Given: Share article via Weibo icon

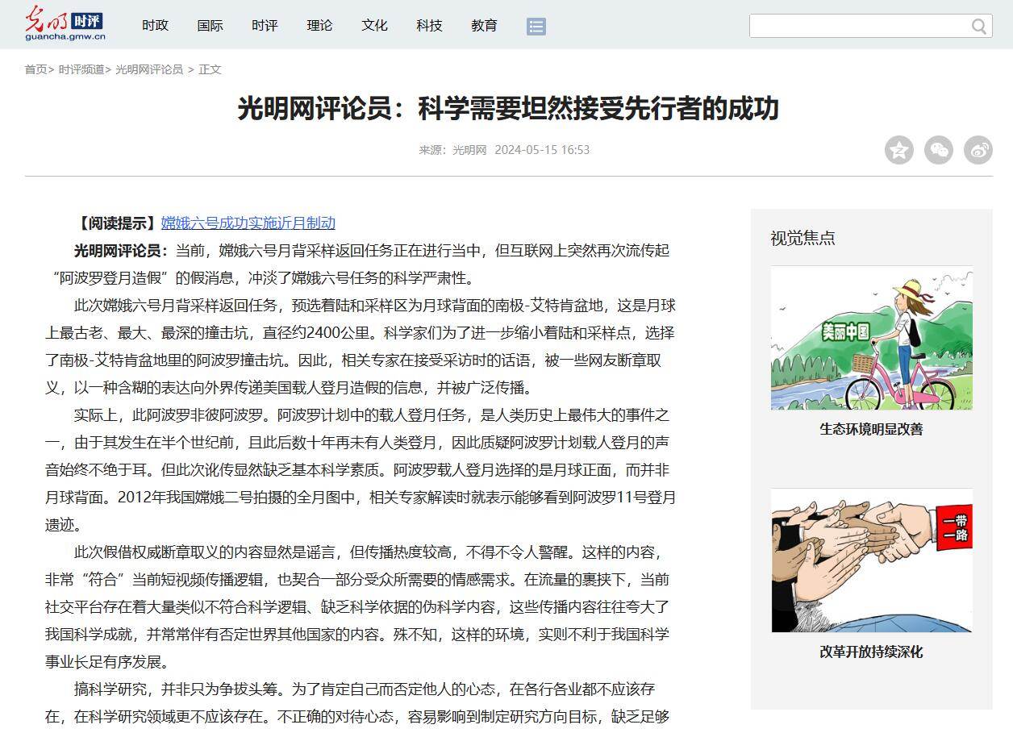Looking at the screenshot, I should pos(978,150).
